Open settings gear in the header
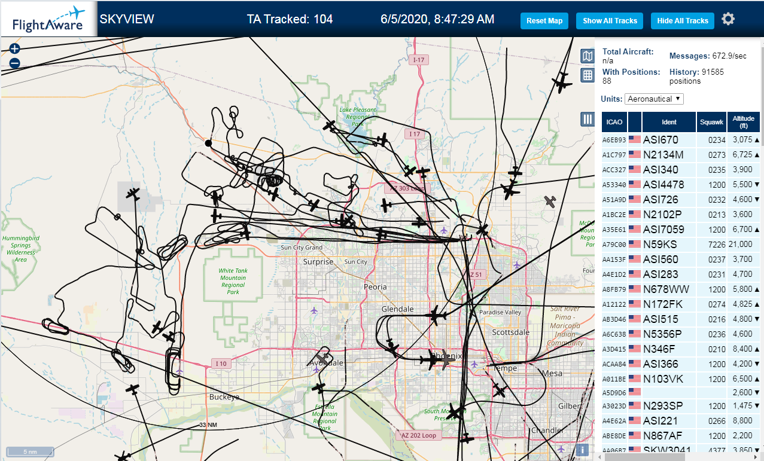764x461 pixels. click(728, 19)
